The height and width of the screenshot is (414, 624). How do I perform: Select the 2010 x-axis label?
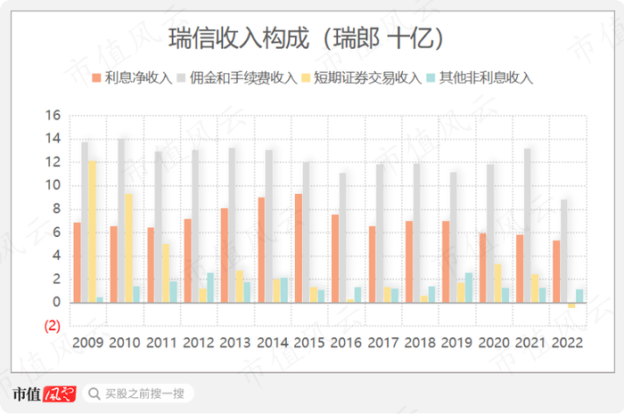click(125, 343)
